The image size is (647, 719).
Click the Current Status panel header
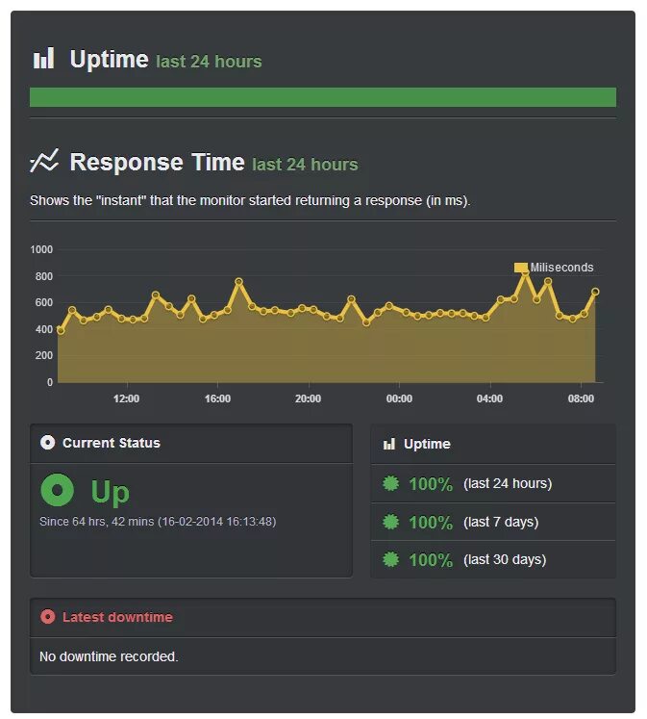click(x=191, y=443)
